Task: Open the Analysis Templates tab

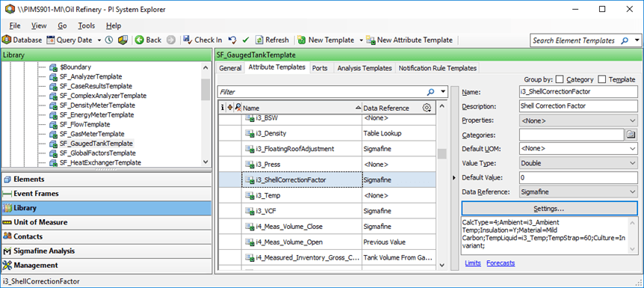Action: 365,68
